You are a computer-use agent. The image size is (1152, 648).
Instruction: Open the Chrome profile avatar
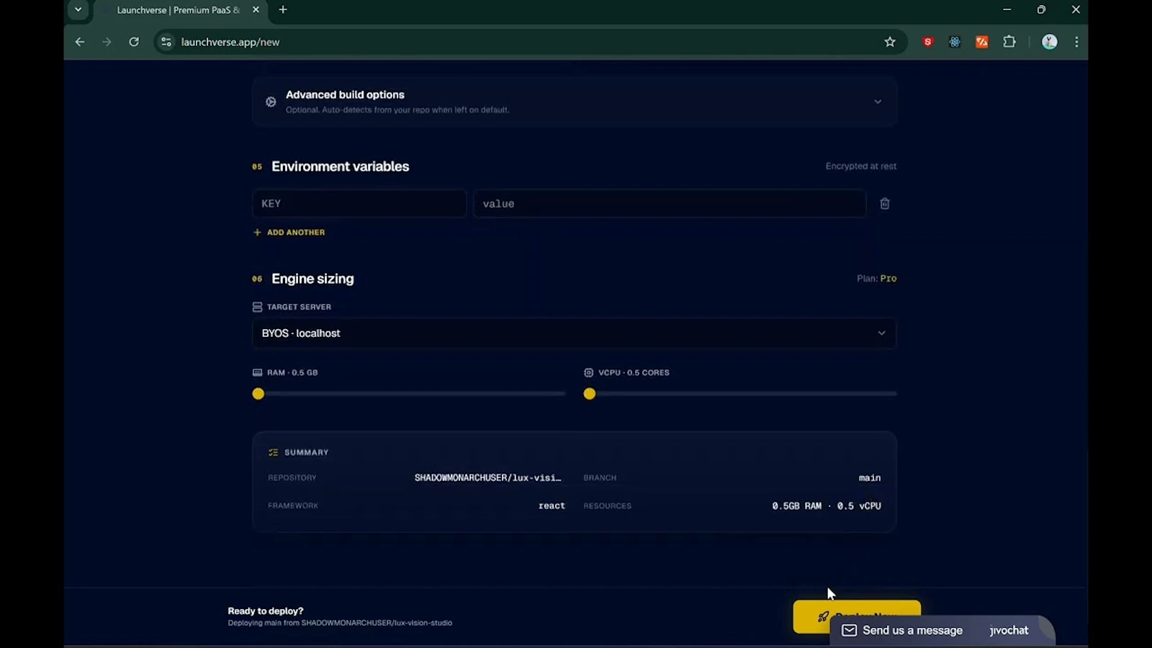point(1050,42)
